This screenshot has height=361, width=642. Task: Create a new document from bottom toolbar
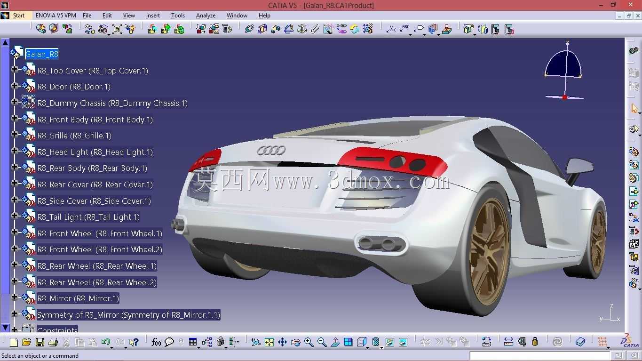point(14,342)
